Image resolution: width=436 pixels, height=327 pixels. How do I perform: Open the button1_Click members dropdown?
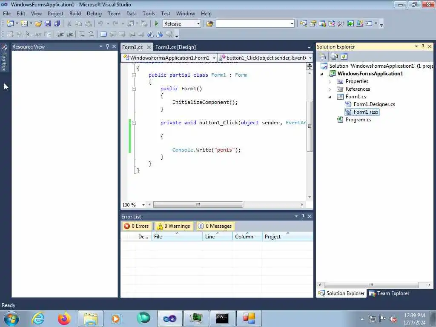pos(310,58)
